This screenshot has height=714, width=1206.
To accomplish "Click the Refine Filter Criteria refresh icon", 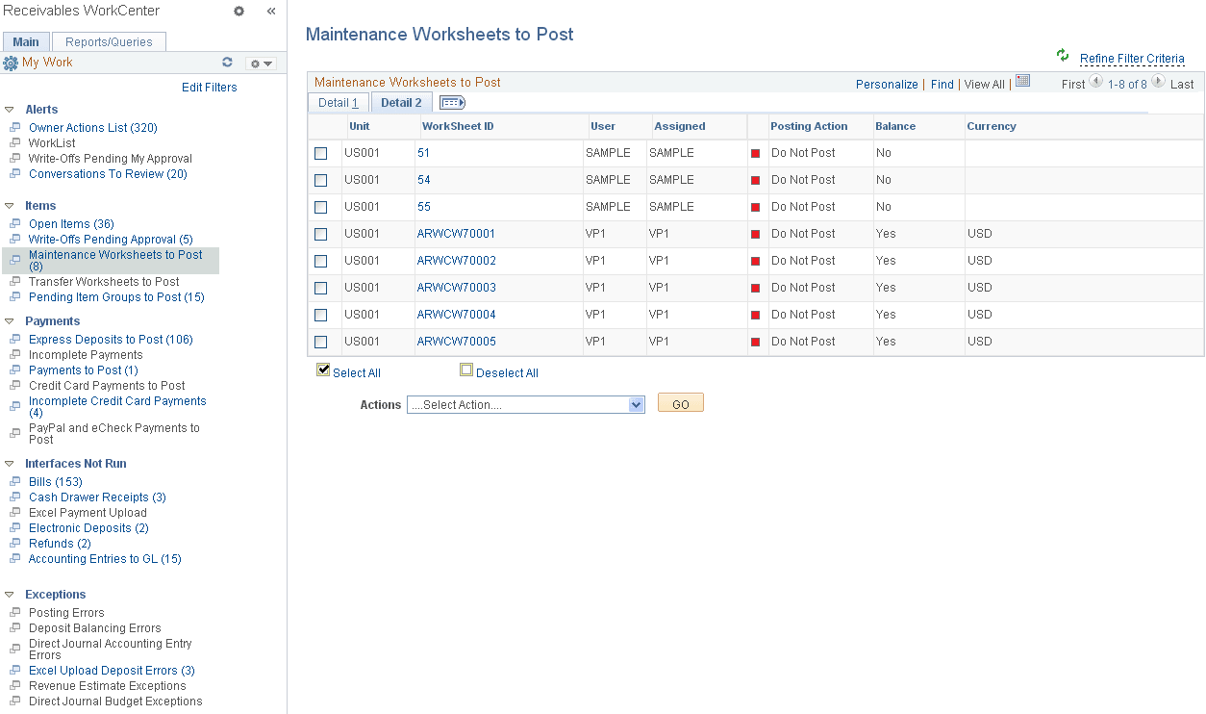I will (x=1063, y=58).
